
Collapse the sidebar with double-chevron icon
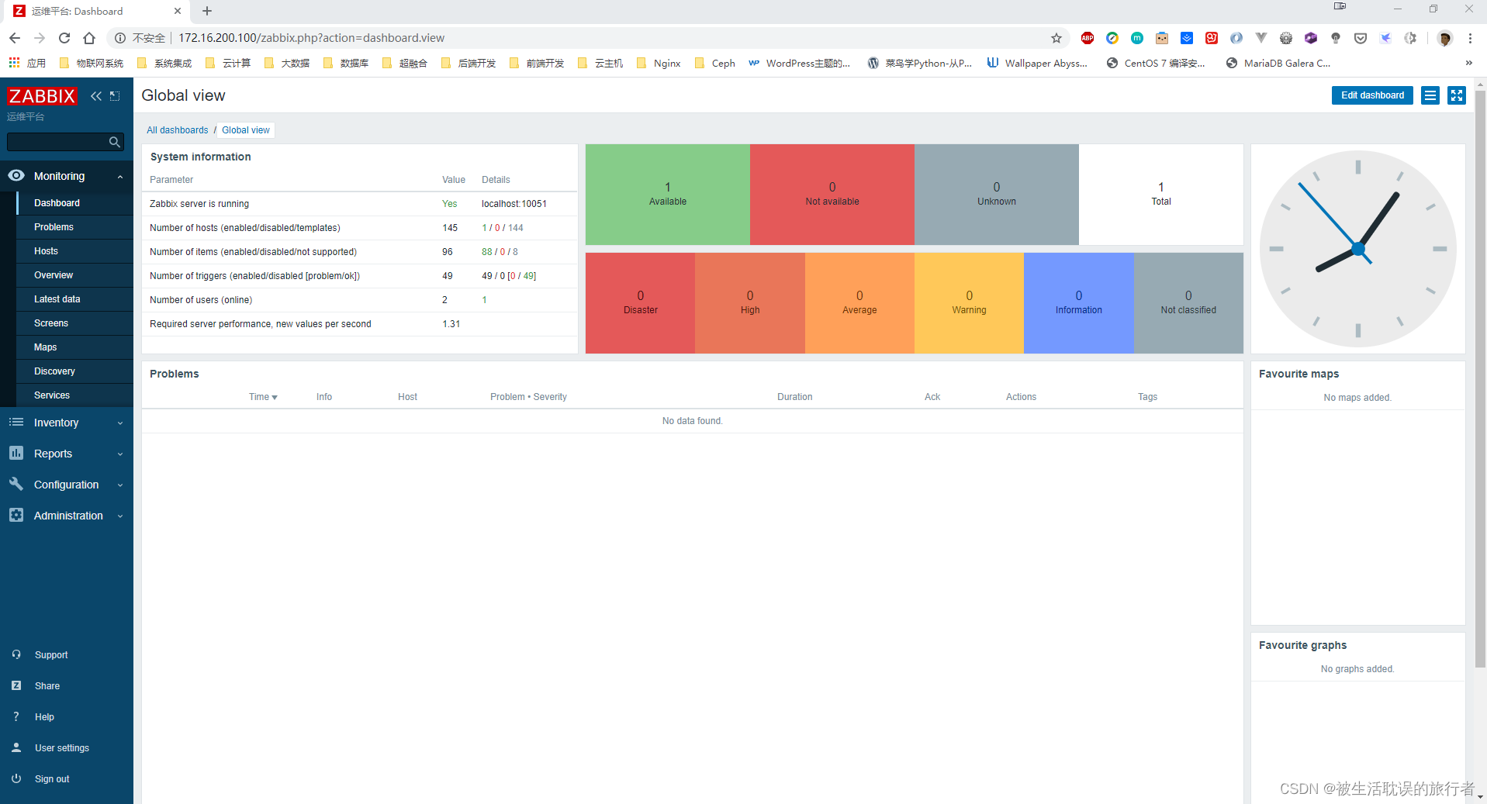pos(96,96)
